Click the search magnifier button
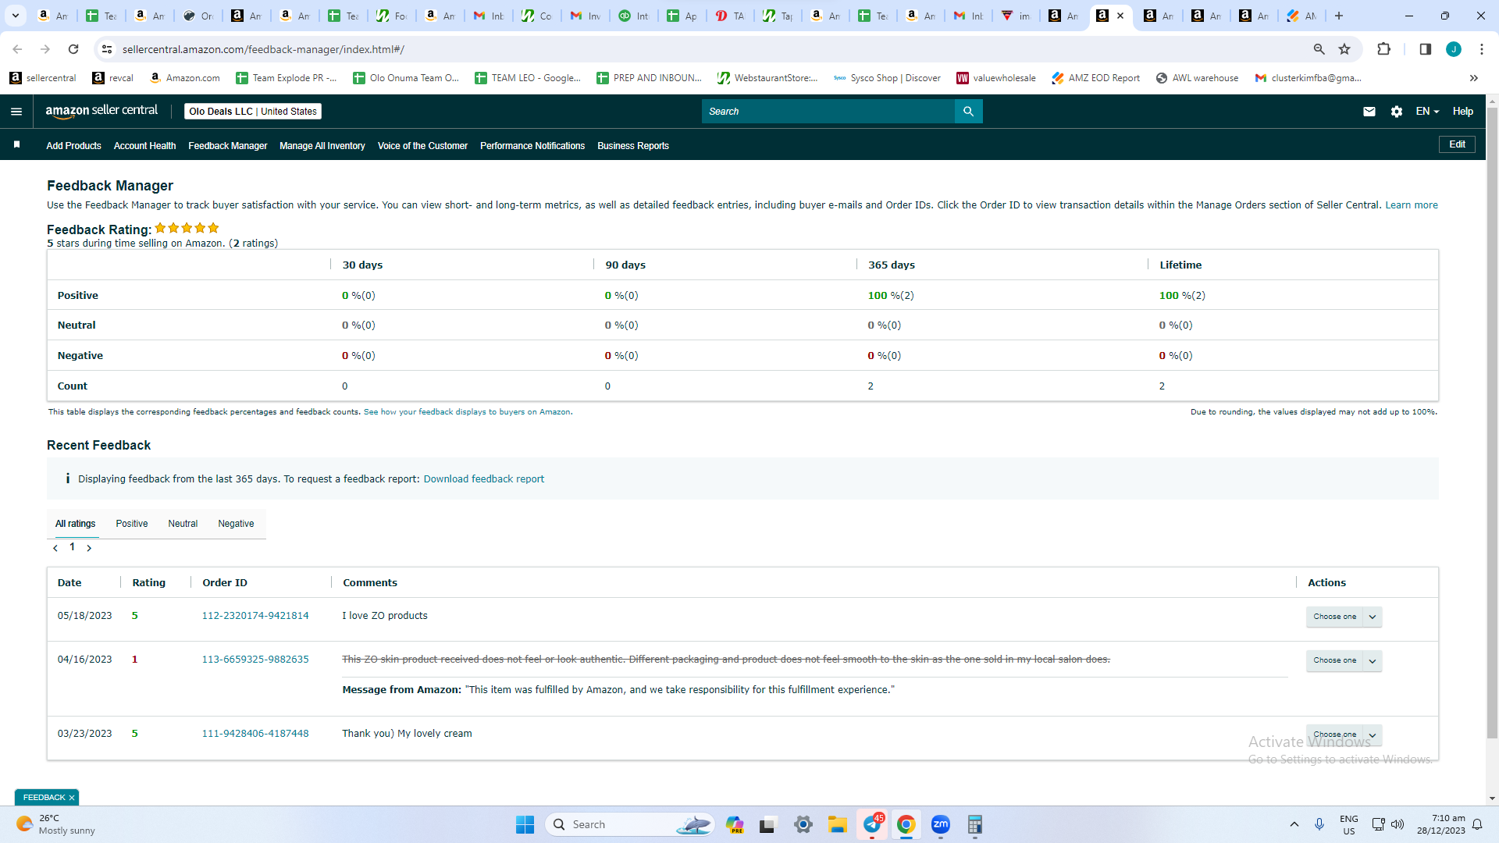This screenshot has width=1499, height=843. 968,112
